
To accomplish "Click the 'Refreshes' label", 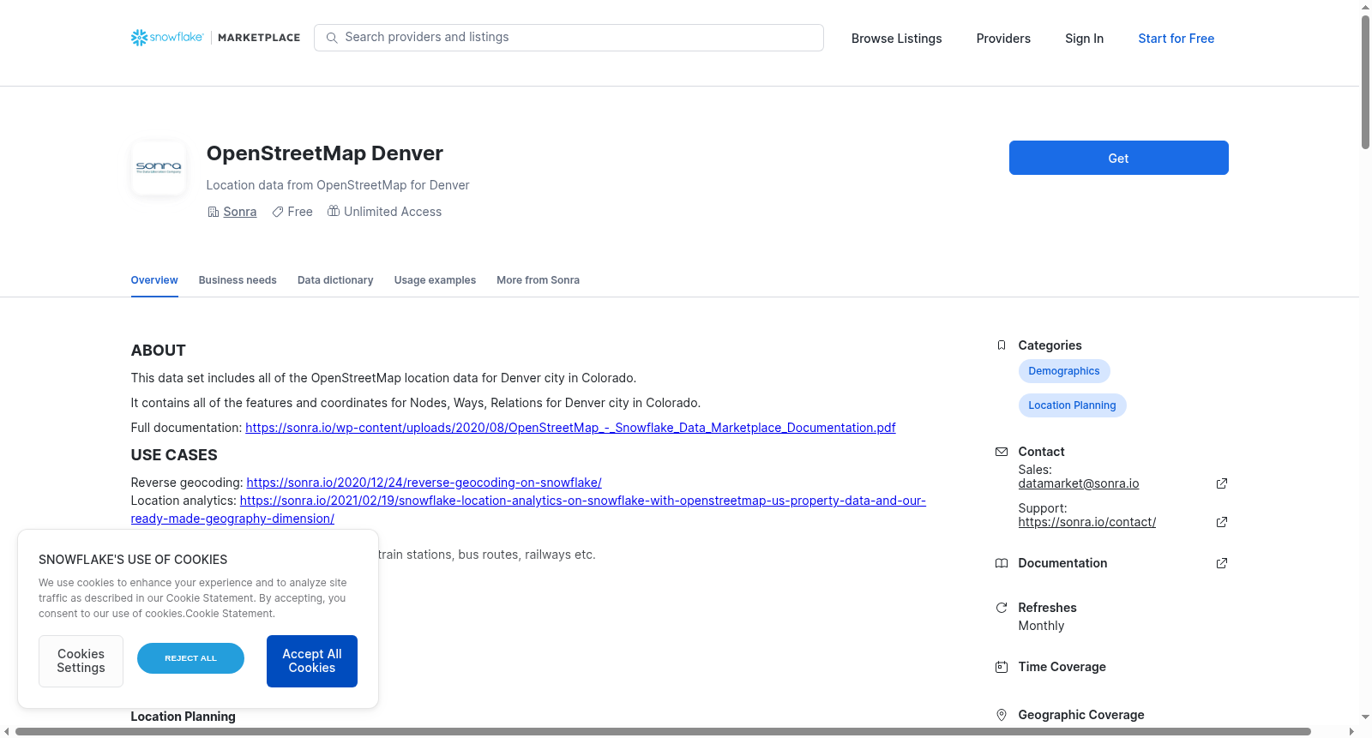I will 1048,608.
